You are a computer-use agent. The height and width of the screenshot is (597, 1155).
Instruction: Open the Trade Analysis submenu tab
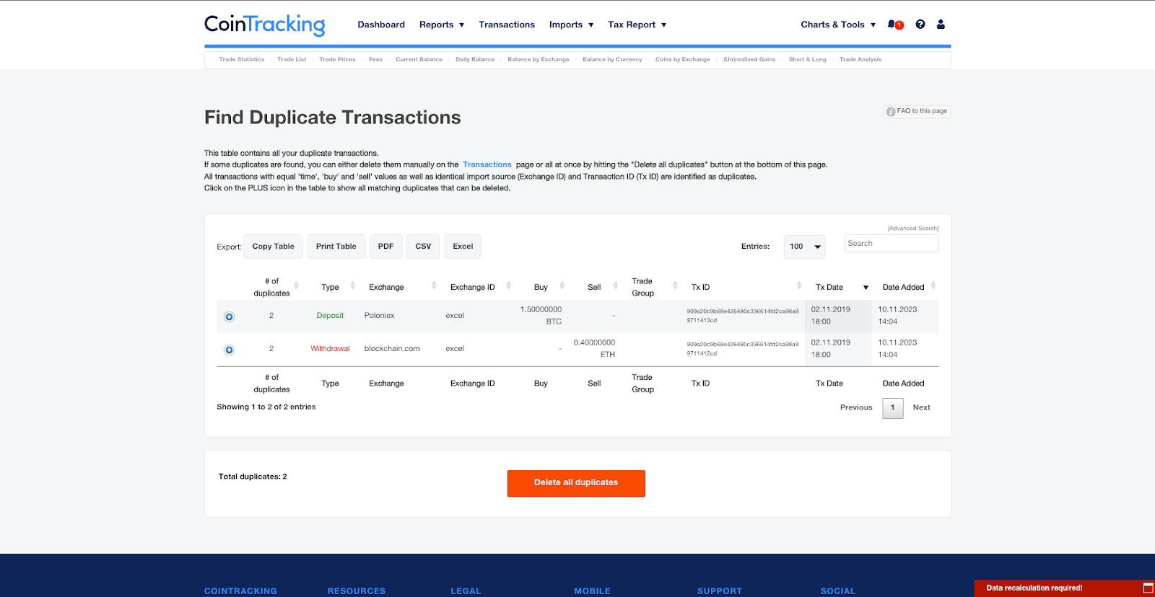(860, 60)
